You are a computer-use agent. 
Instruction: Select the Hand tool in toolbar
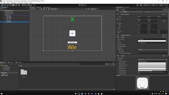[x=2, y=5]
